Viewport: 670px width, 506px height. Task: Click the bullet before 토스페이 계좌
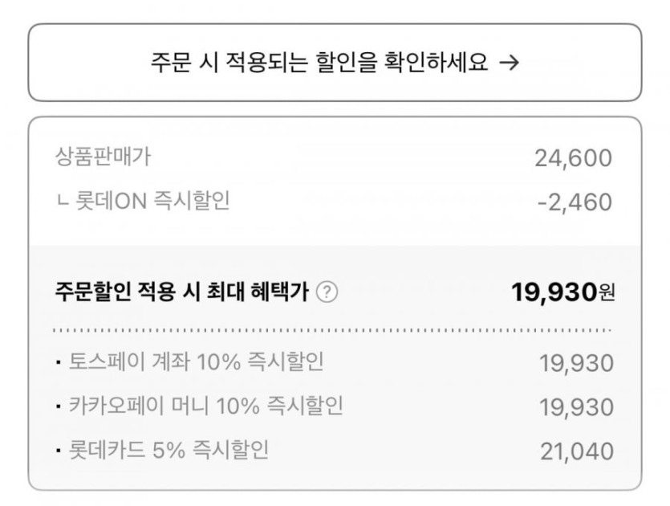[59, 364]
